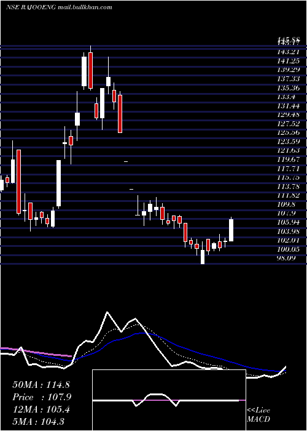Click the 115.75 price level label
Image resolution: width=307 pixels, height=431 pixels.
tap(289, 177)
